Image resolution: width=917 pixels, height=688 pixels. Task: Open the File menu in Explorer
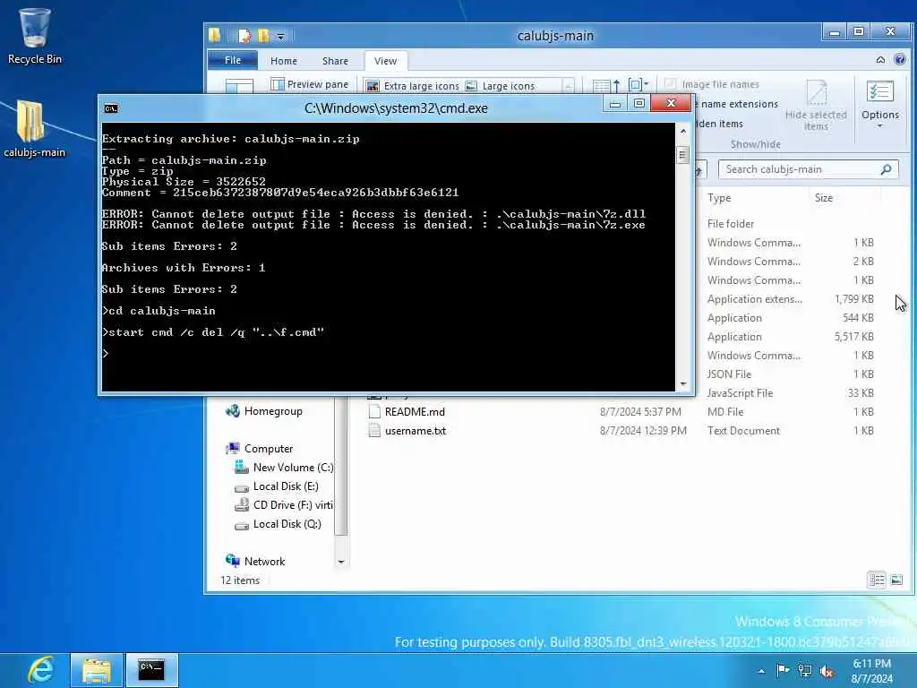[x=233, y=60]
